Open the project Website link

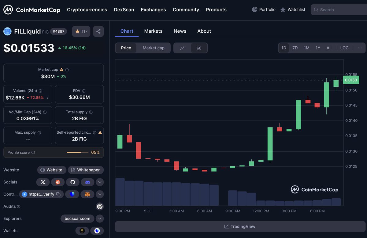tap(52, 170)
